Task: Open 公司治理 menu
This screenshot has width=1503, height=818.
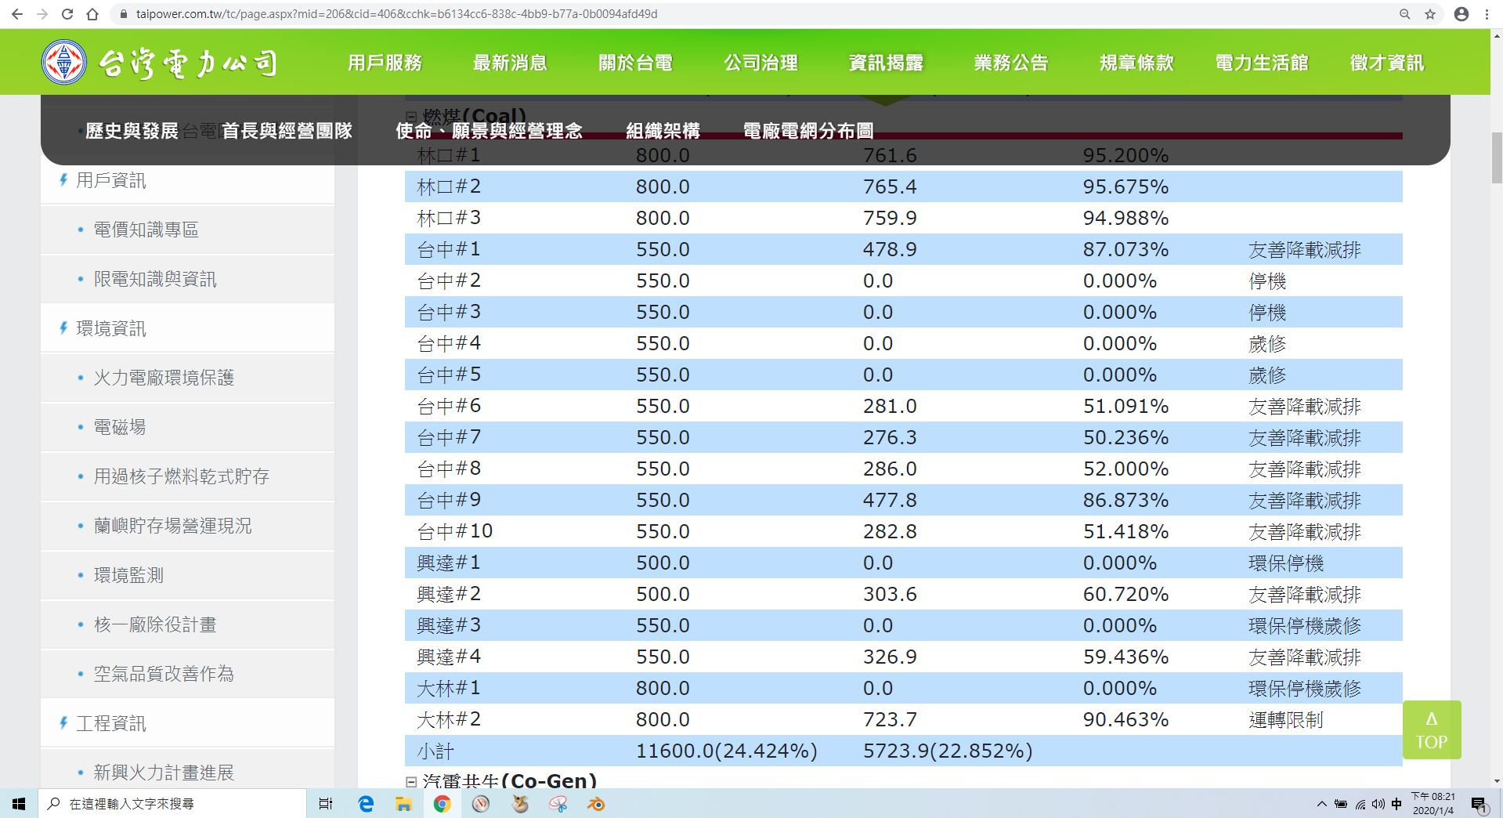Action: point(761,63)
